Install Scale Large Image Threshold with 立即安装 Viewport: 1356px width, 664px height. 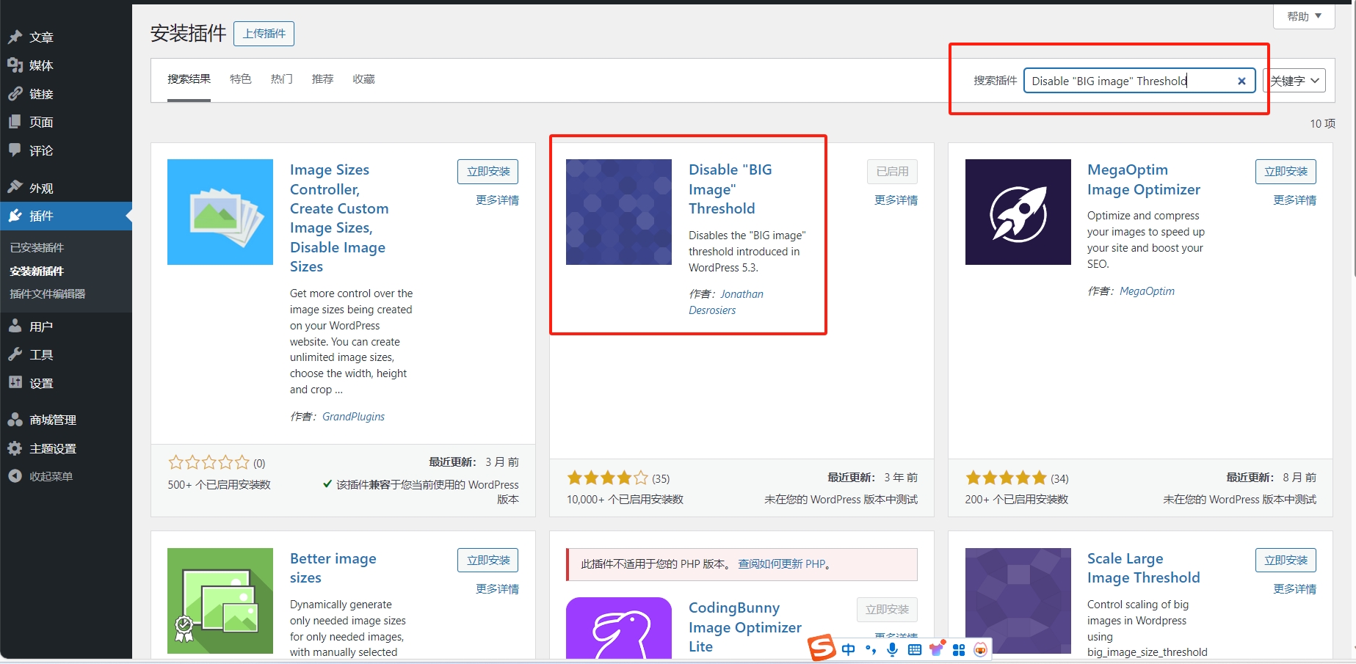tap(1286, 561)
